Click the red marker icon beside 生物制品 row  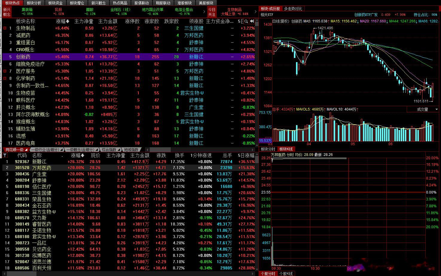5,28
